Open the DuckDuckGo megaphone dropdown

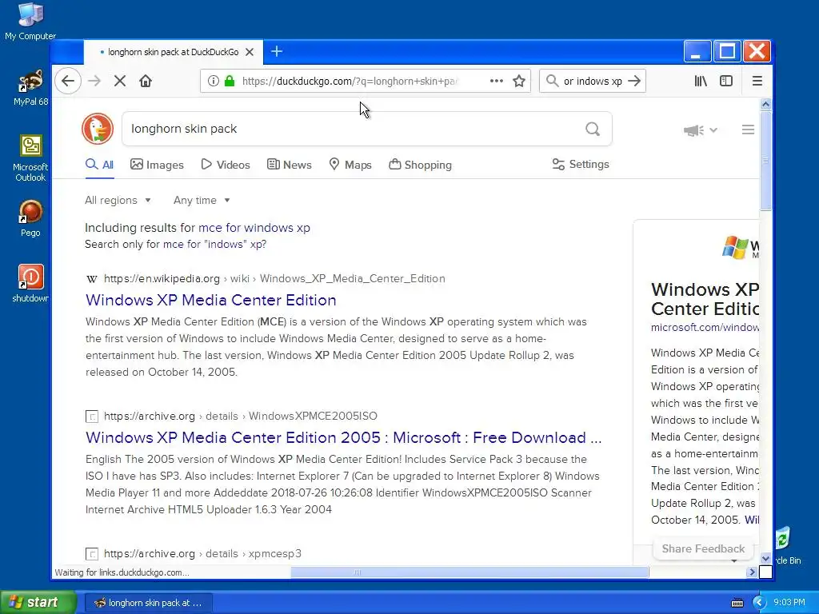700,130
